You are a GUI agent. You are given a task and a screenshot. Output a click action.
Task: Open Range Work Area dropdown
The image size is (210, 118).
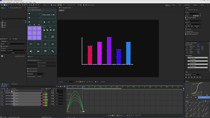[x=193, y=21]
